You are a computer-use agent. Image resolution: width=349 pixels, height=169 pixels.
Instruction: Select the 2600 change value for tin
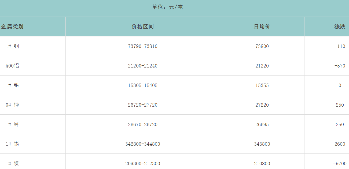click(340, 144)
